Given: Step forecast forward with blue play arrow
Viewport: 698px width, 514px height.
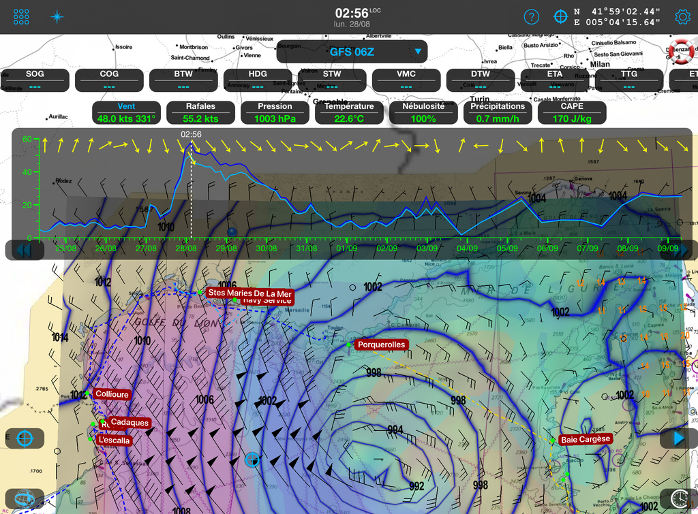Looking at the screenshot, I should (x=679, y=438).
